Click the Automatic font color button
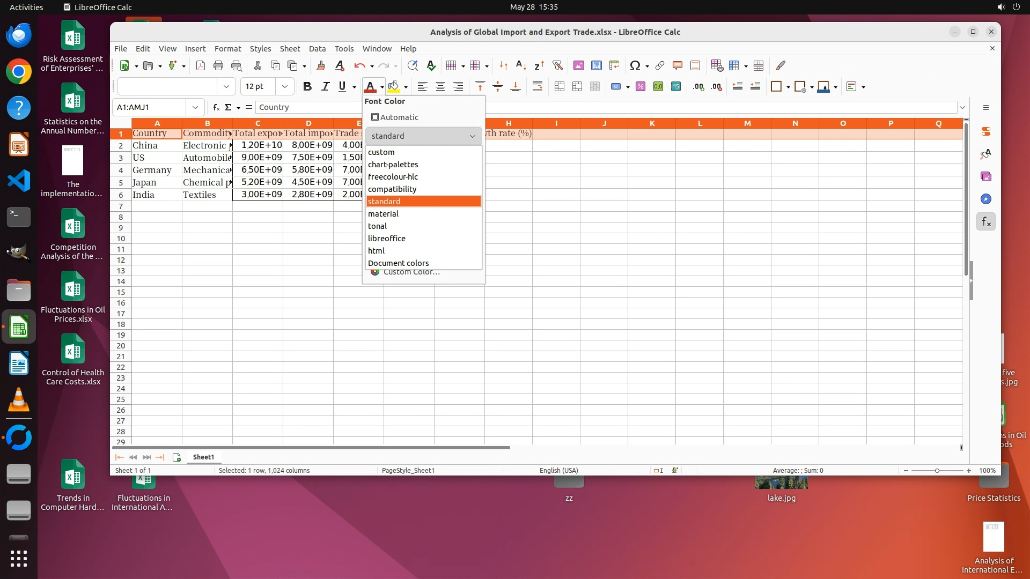Viewport: 1030px width, 579px height. pyautogui.click(x=395, y=117)
